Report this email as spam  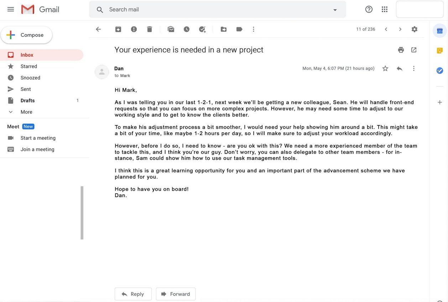(134, 29)
